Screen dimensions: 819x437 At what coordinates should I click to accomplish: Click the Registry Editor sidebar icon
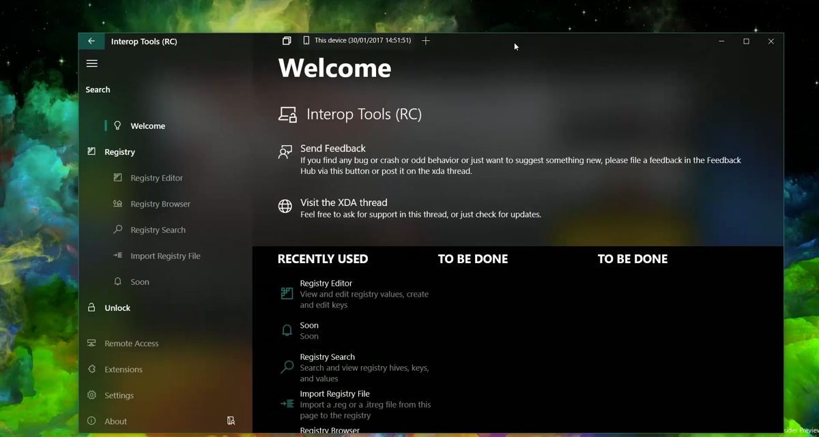click(117, 177)
